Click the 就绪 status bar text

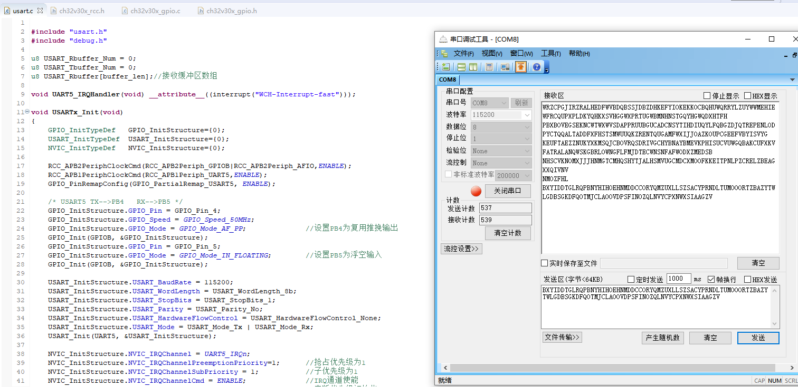click(x=444, y=381)
